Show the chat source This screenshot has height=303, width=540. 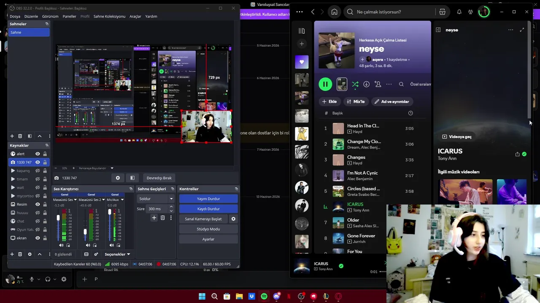[38, 221]
